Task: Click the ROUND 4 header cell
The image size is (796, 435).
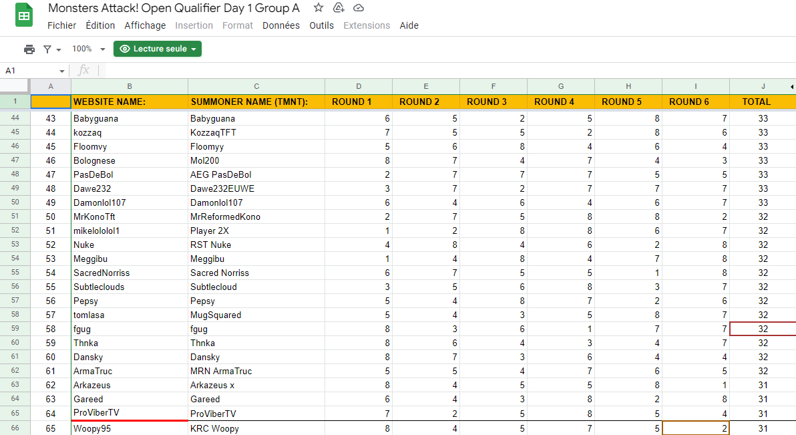Action: coord(561,102)
